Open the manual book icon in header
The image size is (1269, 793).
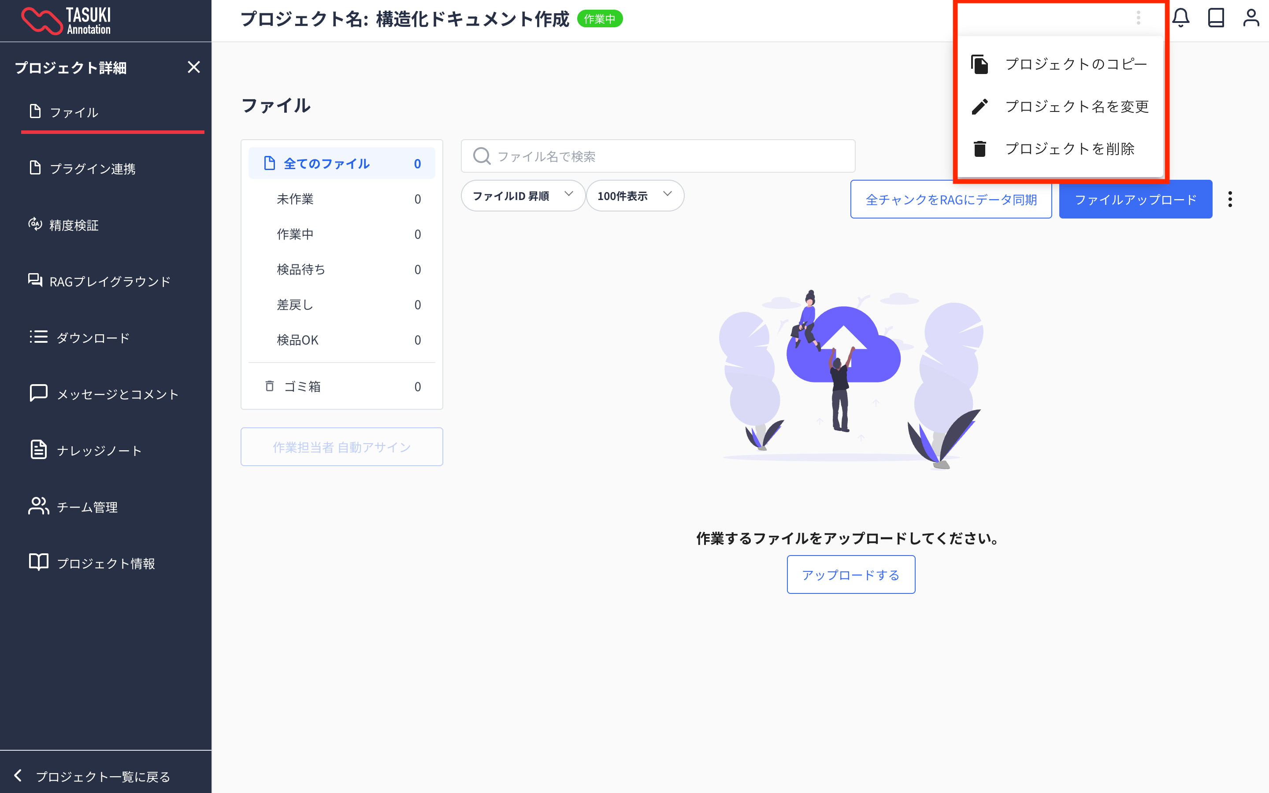pyautogui.click(x=1216, y=18)
